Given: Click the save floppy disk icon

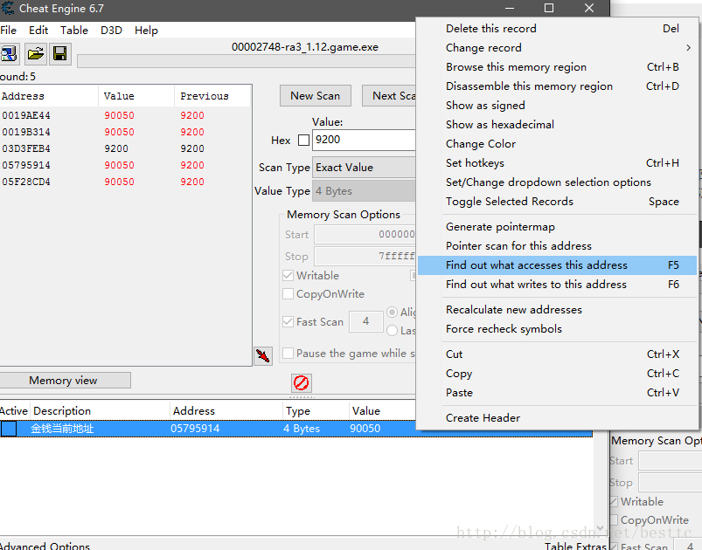Looking at the screenshot, I should (x=60, y=54).
